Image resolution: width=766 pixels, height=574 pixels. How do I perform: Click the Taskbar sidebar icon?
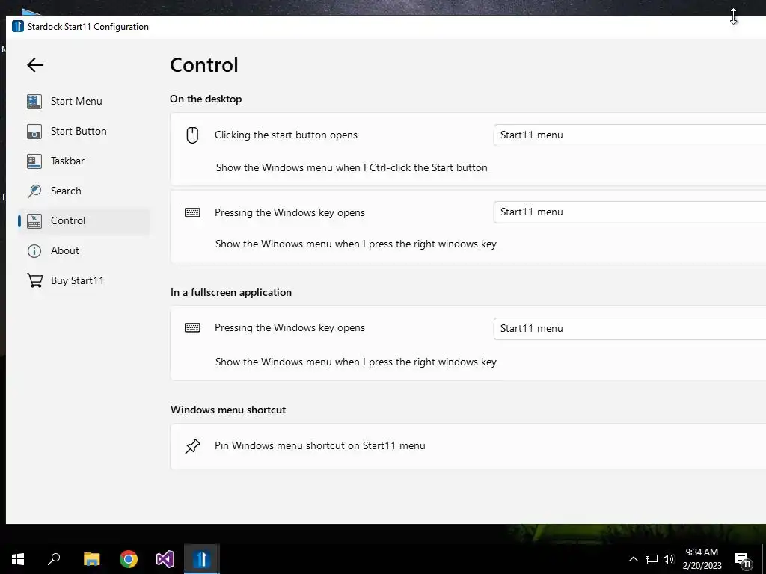tap(34, 161)
